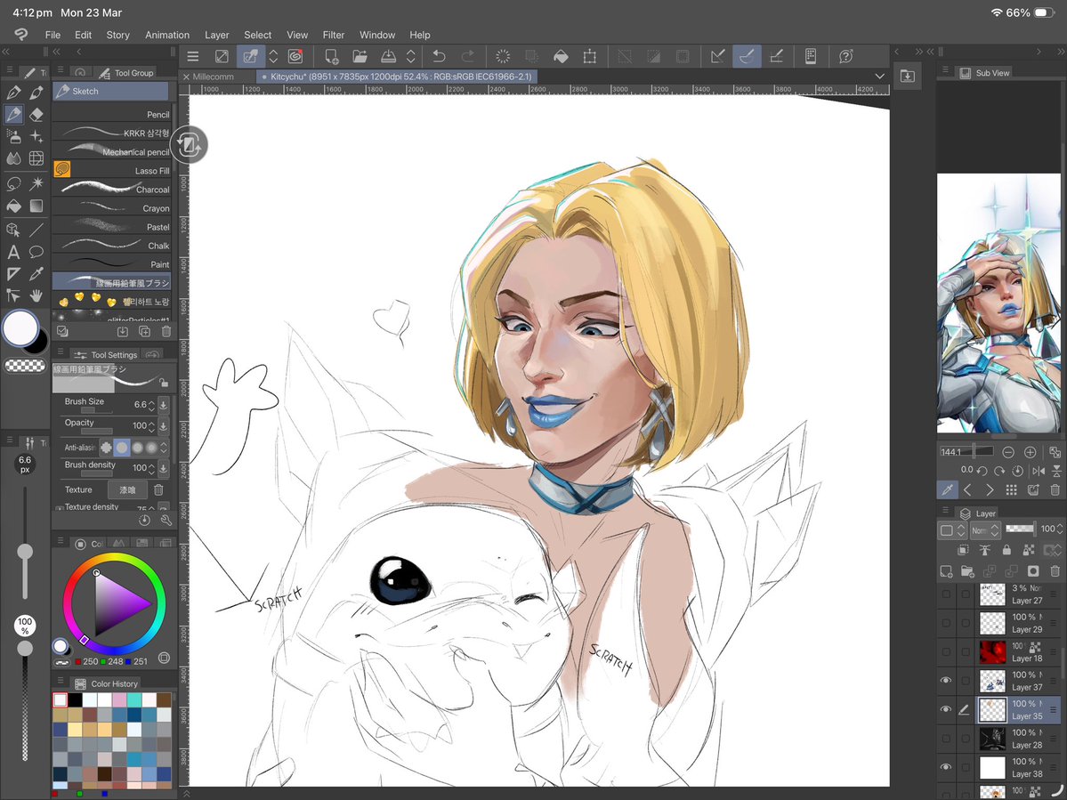This screenshot has width=1067, height=800.
Task: Click layer opacity 100 stepper arrows
Action: click(1060, 529)
